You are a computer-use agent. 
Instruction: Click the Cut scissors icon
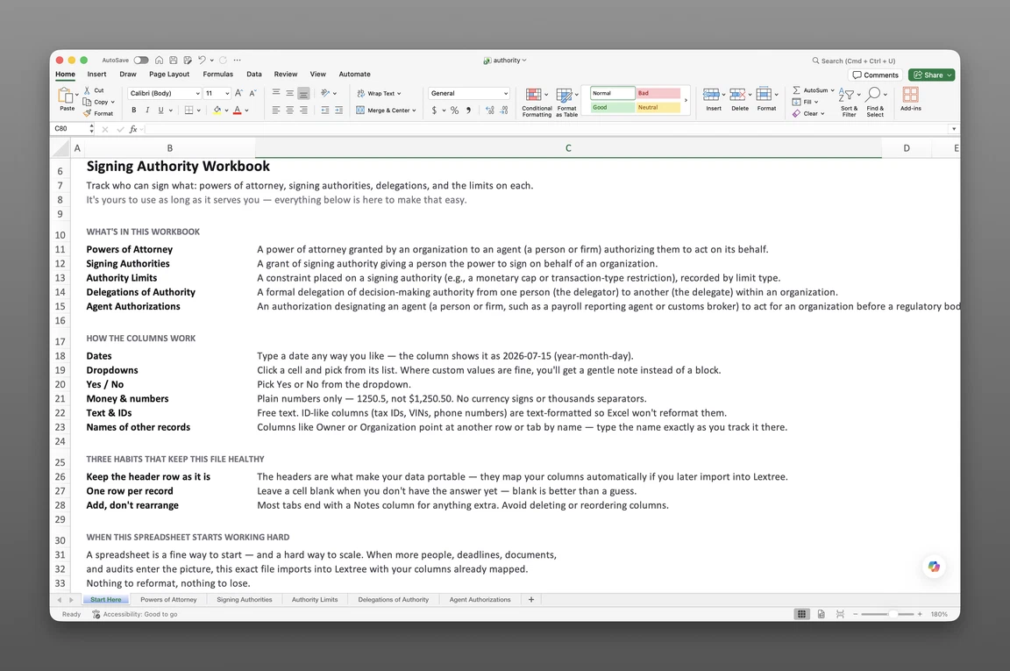tap(88, 90)
